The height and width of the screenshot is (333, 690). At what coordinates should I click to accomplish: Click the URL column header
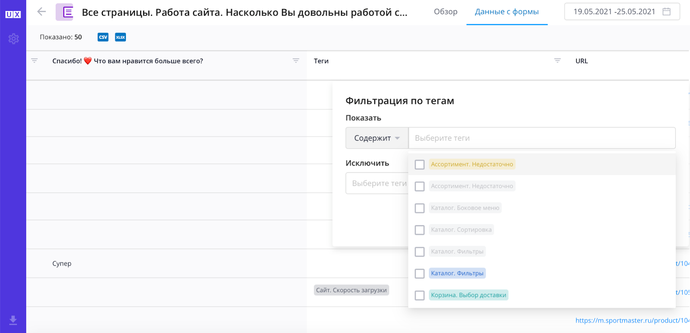pos(581,61)
